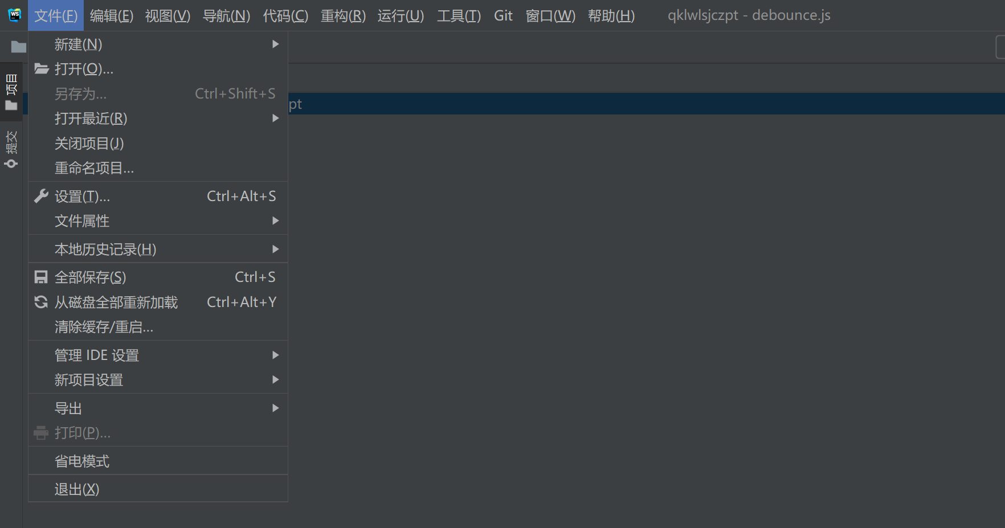This screenshot has width=1005, height=528.
Task: Toggle 省电模式 power save mode
Action: tap(158, 461)
